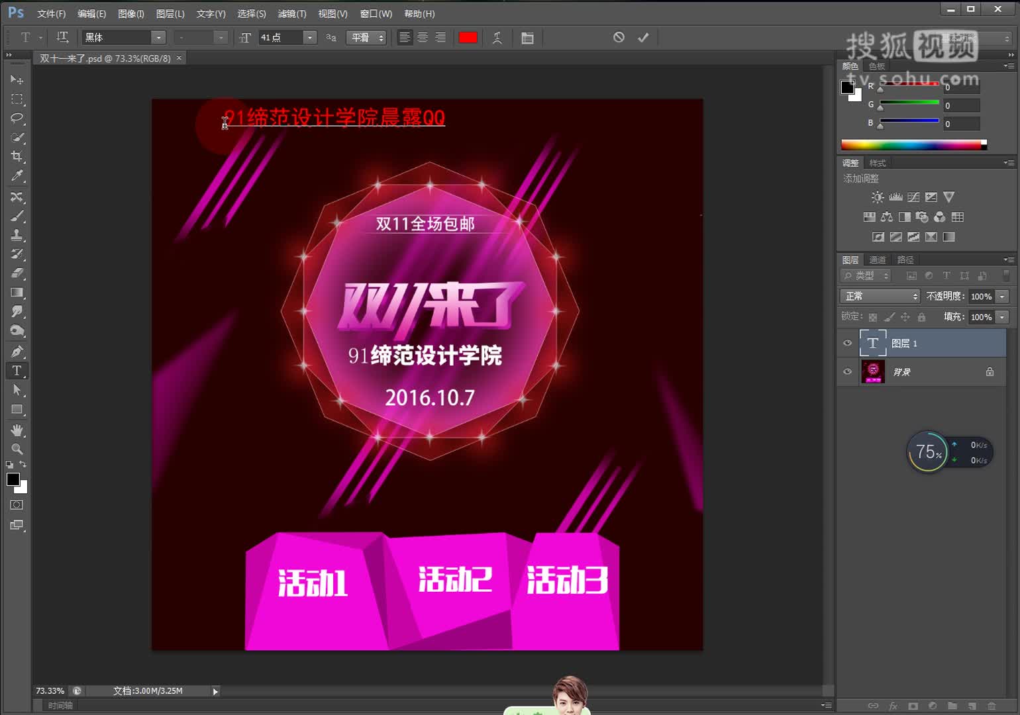The height and width of the screenshot is (715, 1020).
Task: Left align text
Action: click(405, 38)
